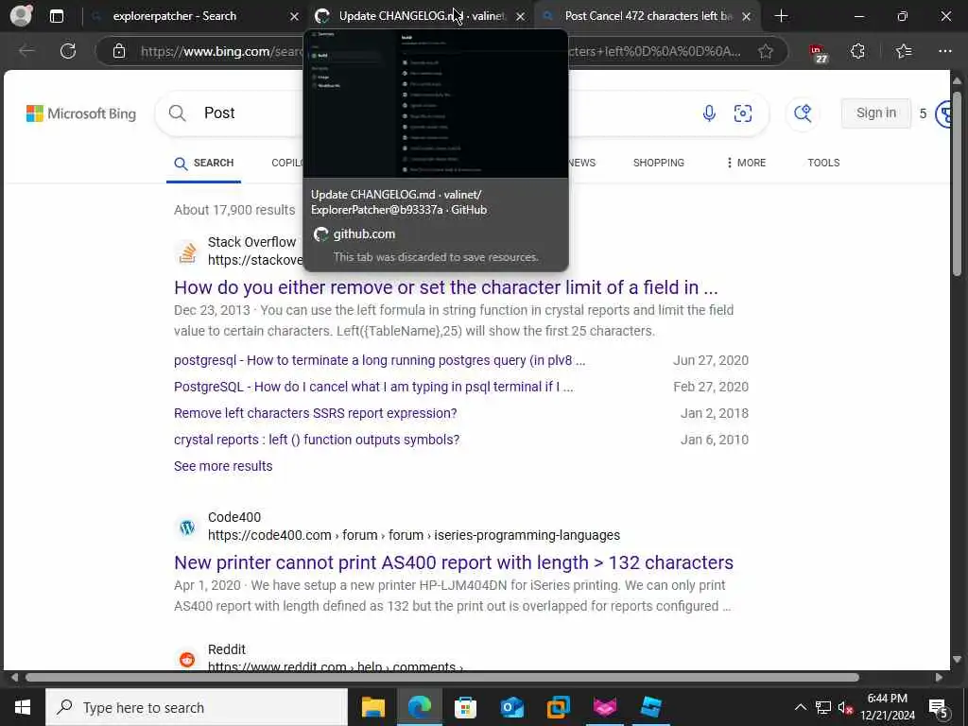
Task: Show hidden system tray icons
Action: (800, 707)
